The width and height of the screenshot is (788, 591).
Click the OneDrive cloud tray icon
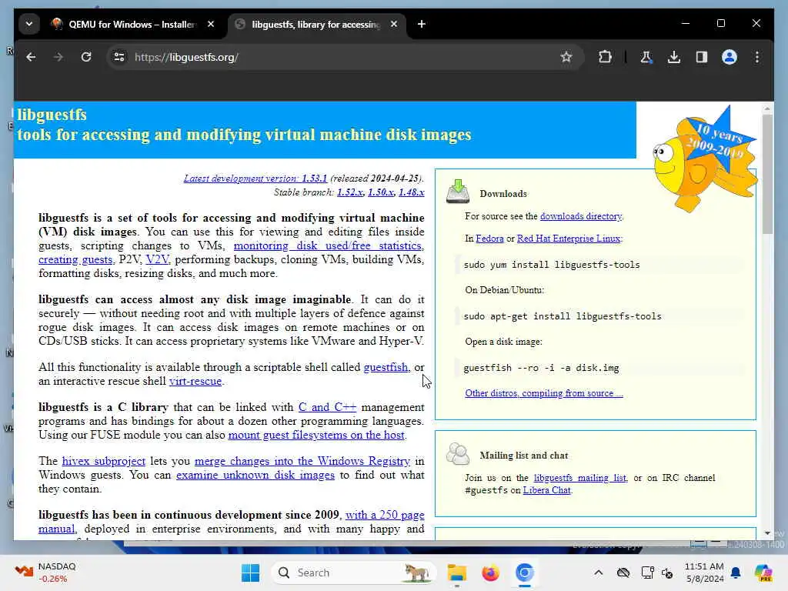tap(623, 573)
